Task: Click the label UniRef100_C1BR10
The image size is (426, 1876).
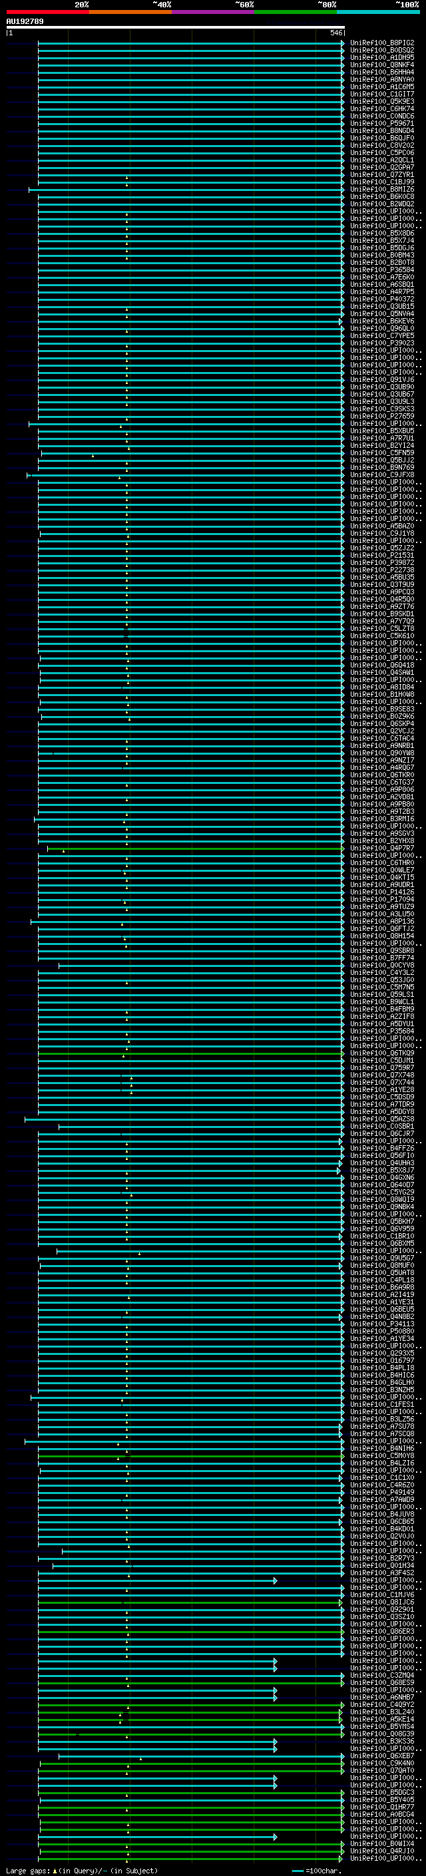Action: 382,1236
